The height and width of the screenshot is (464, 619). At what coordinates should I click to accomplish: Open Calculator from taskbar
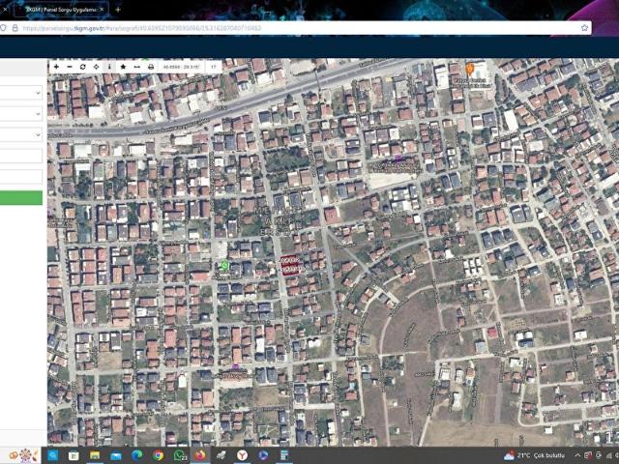click(283, 455)
